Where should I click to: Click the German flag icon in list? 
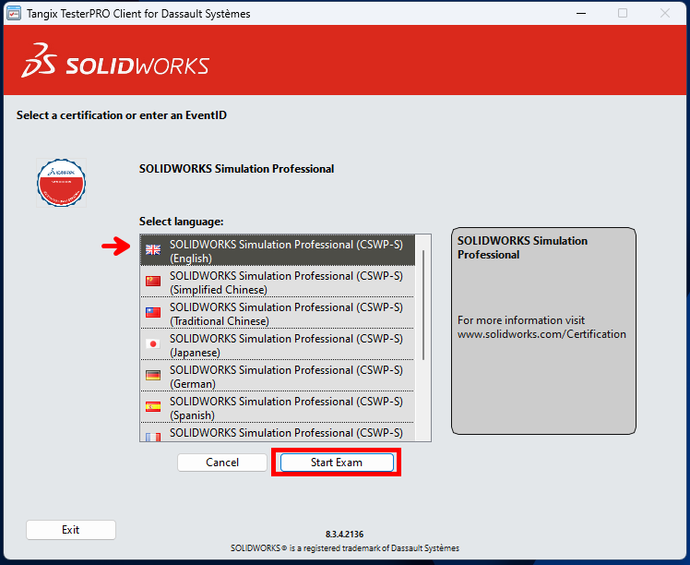pyautogui.click(x=153, y=376)
